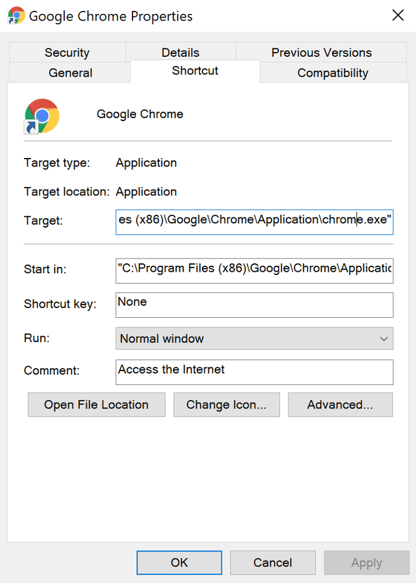This screenshot has width=416, height=583.
Task: Go to the Previous Versions tab
Action: [321, 53]
